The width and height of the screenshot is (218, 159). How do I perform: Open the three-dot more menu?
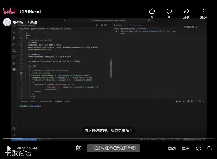point(203,11)
